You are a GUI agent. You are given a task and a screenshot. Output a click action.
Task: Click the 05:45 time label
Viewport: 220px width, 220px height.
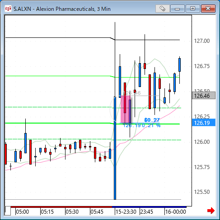click(97, 212)
